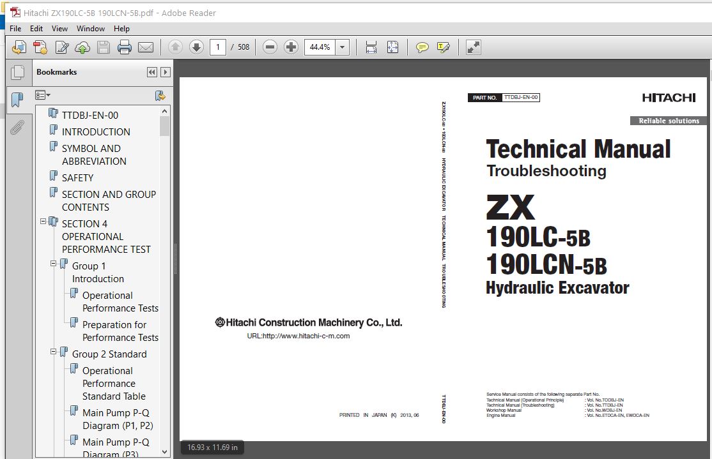The width and height of the screenshot is (712, 459).
Task: Click the Technical Manual title text
Action: pos(578,149)
